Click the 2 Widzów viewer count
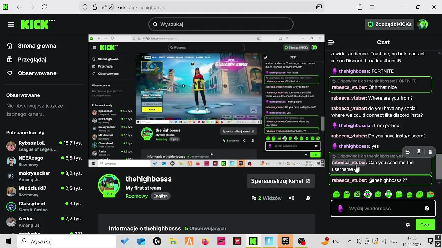This screenshot has width=442, height=248. (267, 198)
